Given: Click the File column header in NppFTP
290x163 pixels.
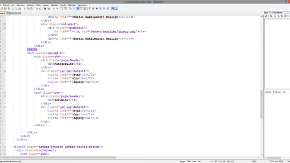Looking at the screenshot, I should tap(284, 92).
